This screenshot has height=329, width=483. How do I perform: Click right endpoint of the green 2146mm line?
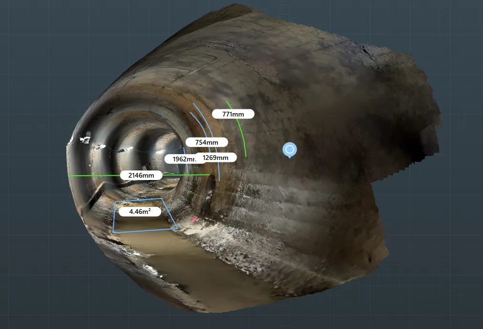[210, 175]
